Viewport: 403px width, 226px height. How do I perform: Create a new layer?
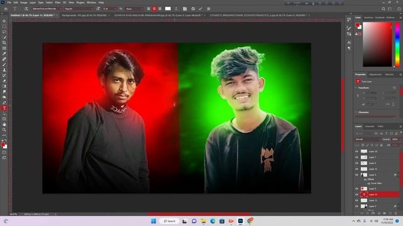390,213
